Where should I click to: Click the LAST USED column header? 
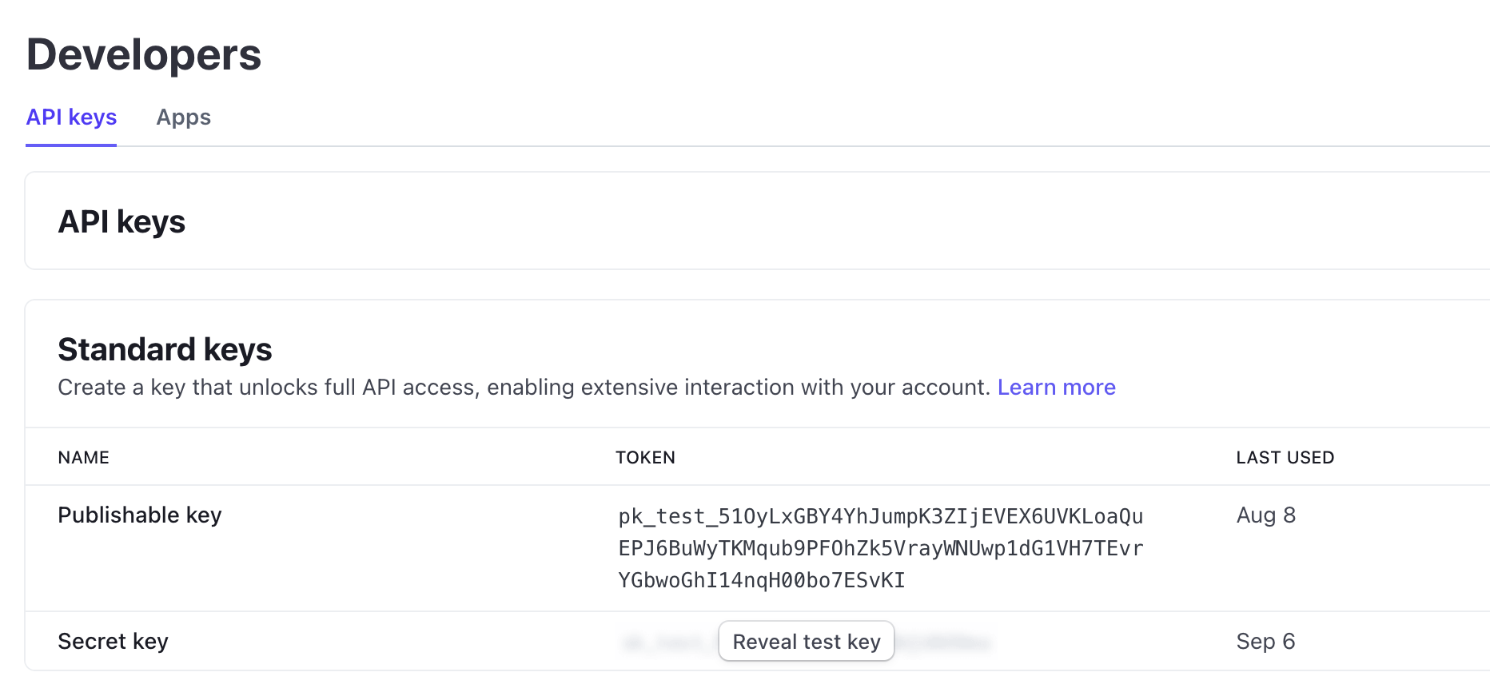coord(1285,458)
